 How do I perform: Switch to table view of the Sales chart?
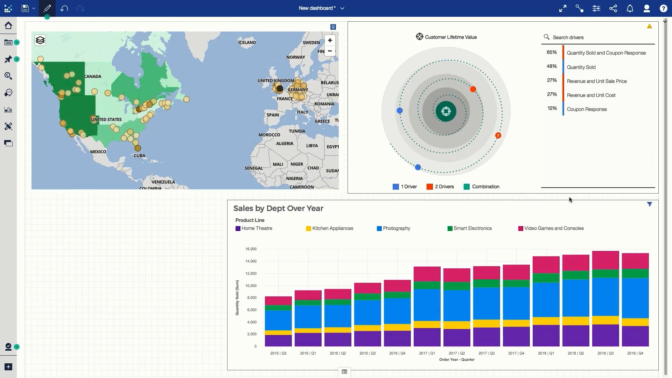[344, 372]
